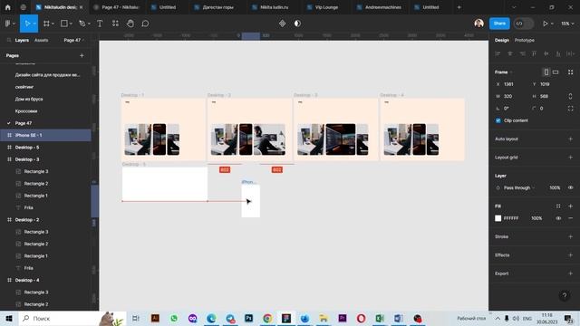
Task: Open Andreevmachines file tab
Action: click(379, 7)
